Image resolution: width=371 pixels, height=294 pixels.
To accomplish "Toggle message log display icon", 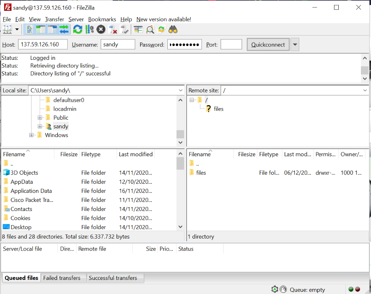I will click(x=29, y=30).
